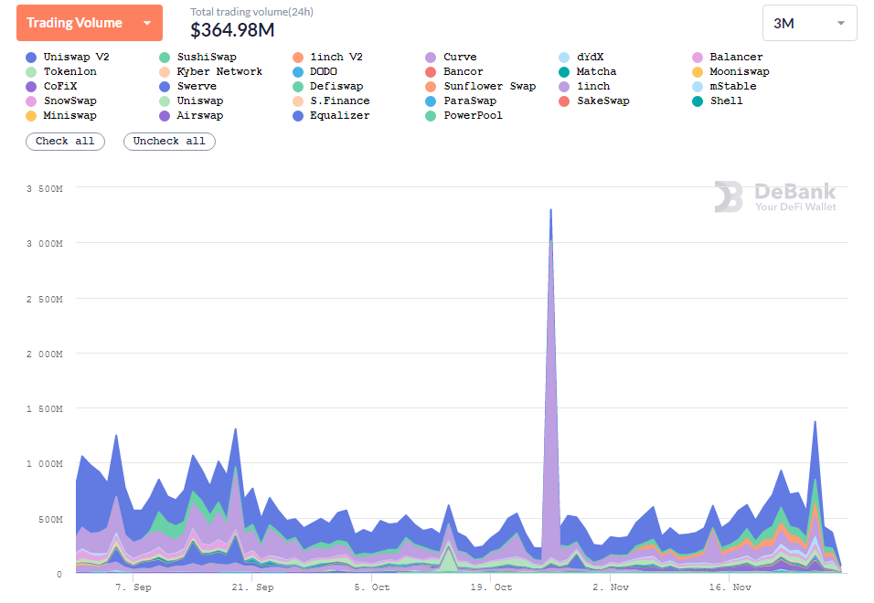Click the '16. Nov' x-axis date label

point(730,587)
